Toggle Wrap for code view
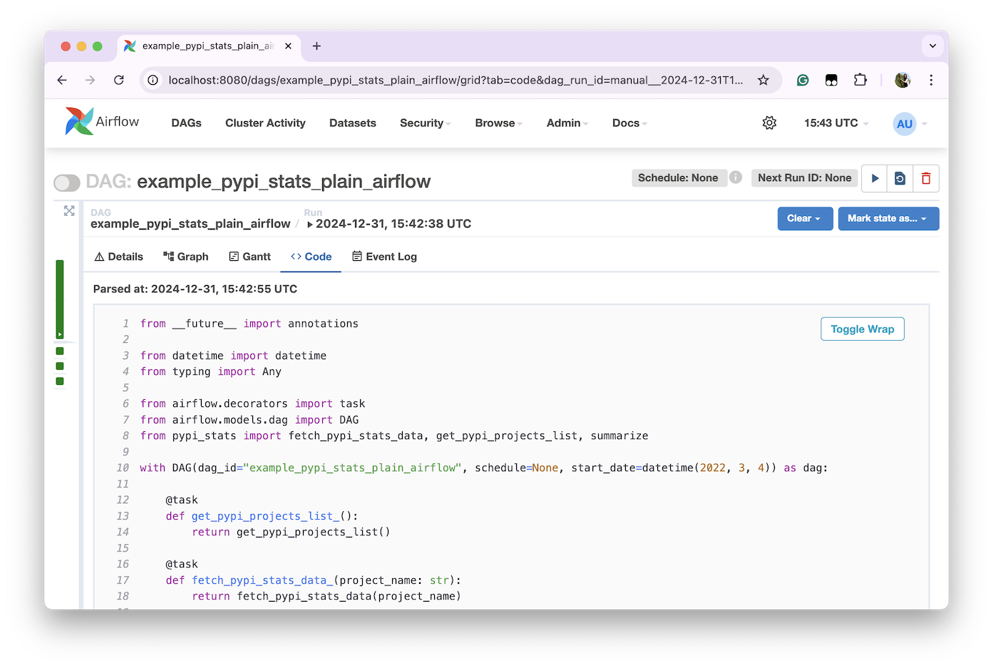Screen dimensions: 993x668 coord(862,329)
